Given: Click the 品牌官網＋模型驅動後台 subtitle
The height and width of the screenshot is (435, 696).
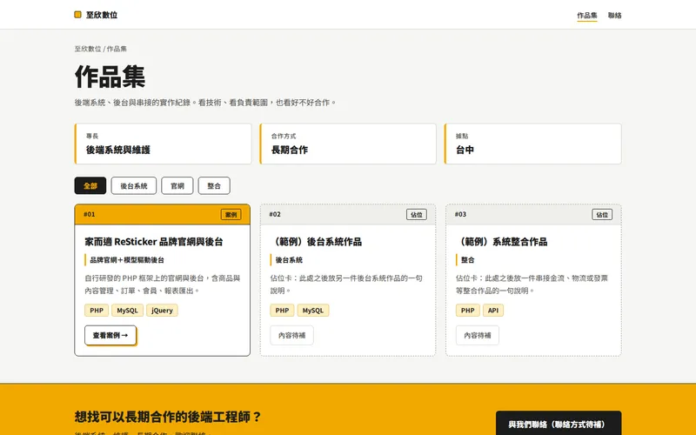Looking at the screenshot, I should coord(127,260).
